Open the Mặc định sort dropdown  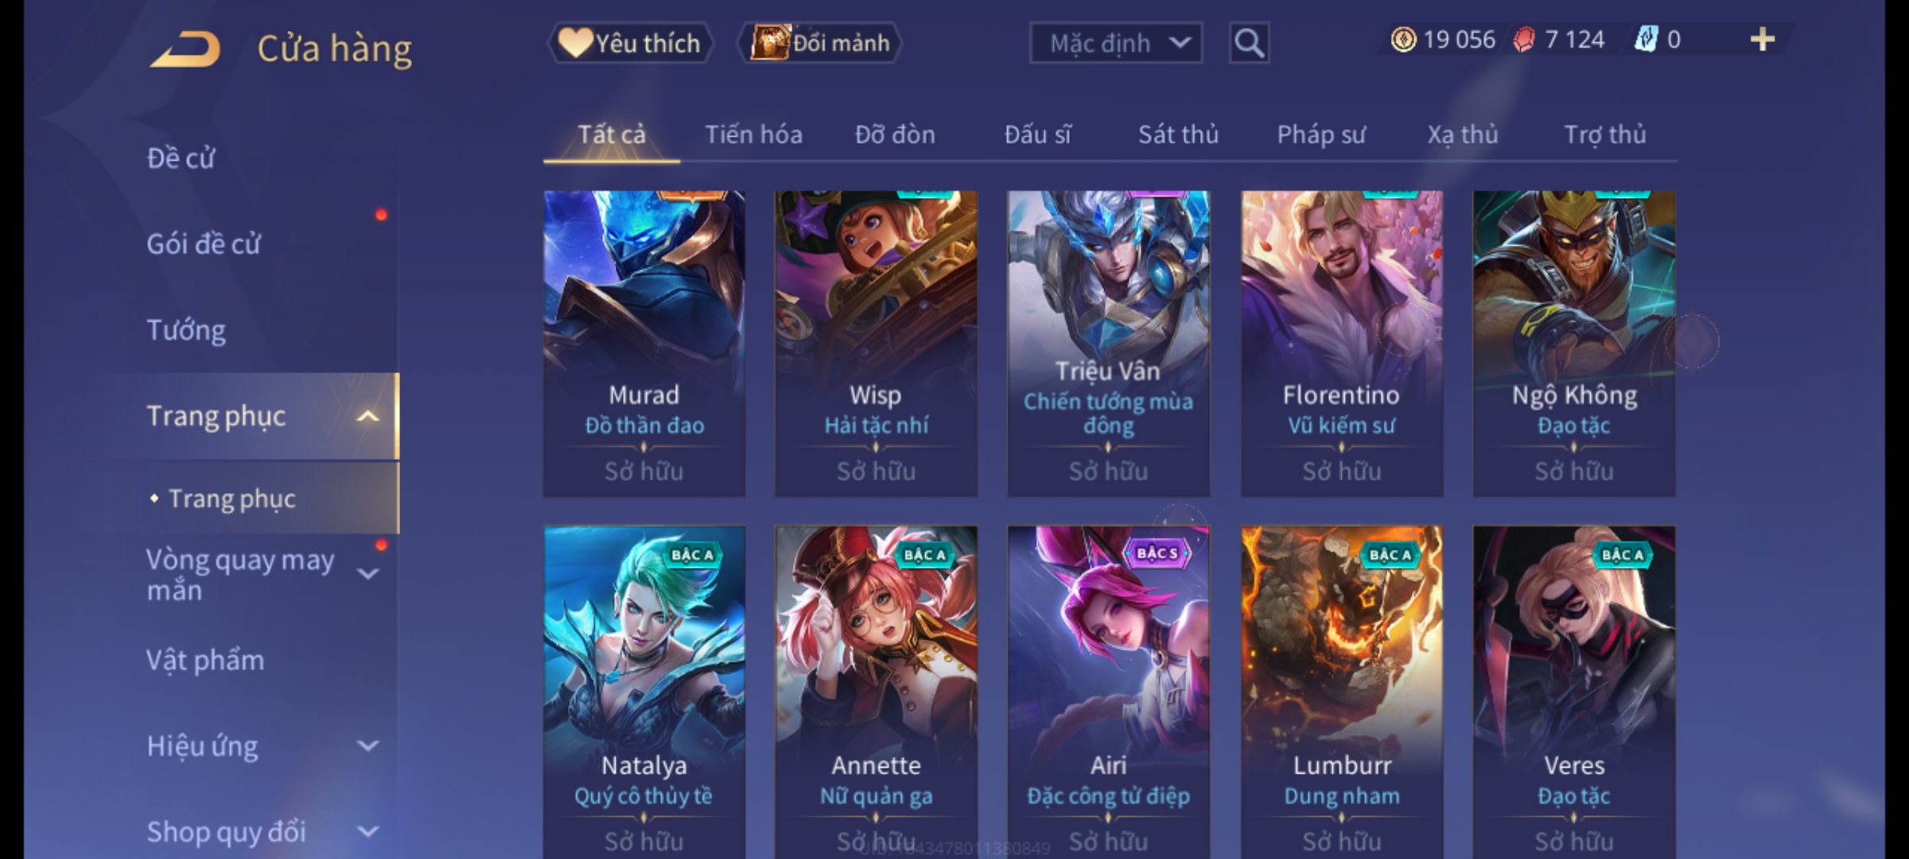tap(1115, 43)
